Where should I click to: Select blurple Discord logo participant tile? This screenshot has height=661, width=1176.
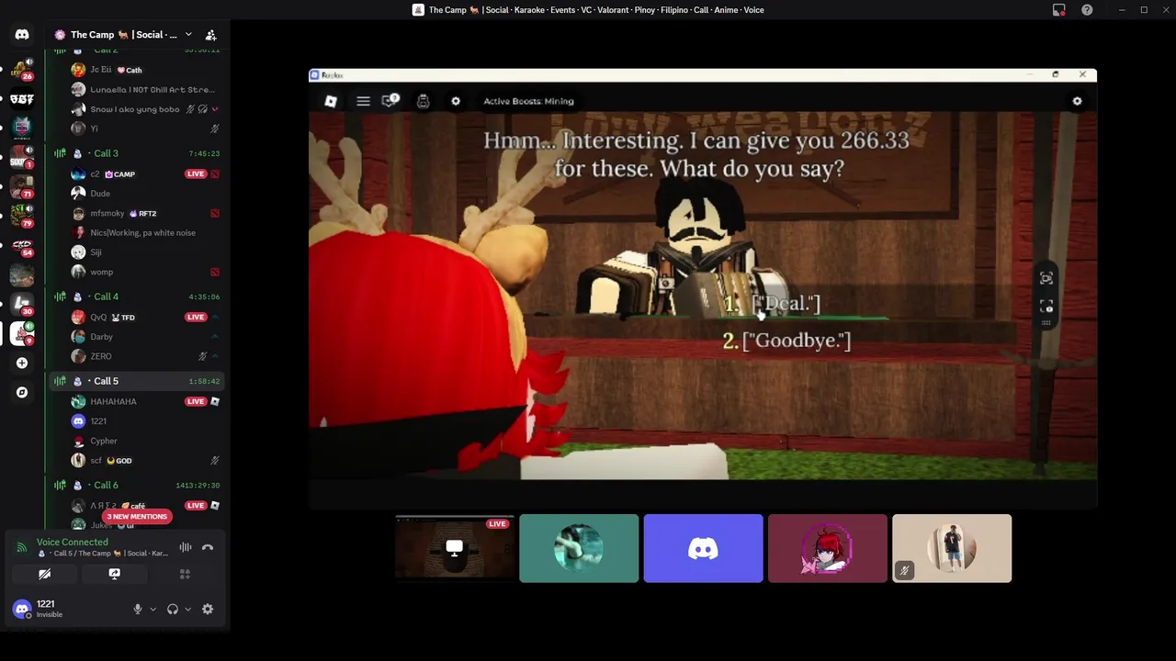(x=703, y=548)
